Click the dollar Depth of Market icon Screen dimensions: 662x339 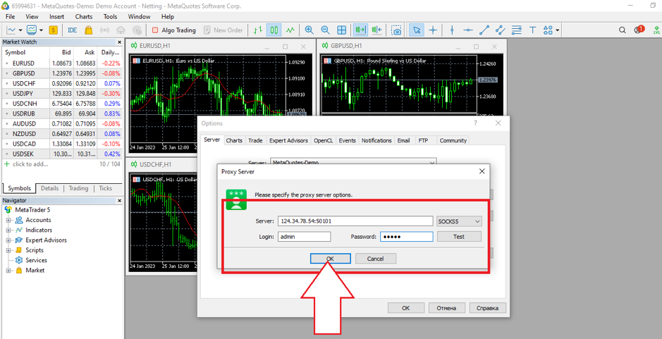pos(53,30)
